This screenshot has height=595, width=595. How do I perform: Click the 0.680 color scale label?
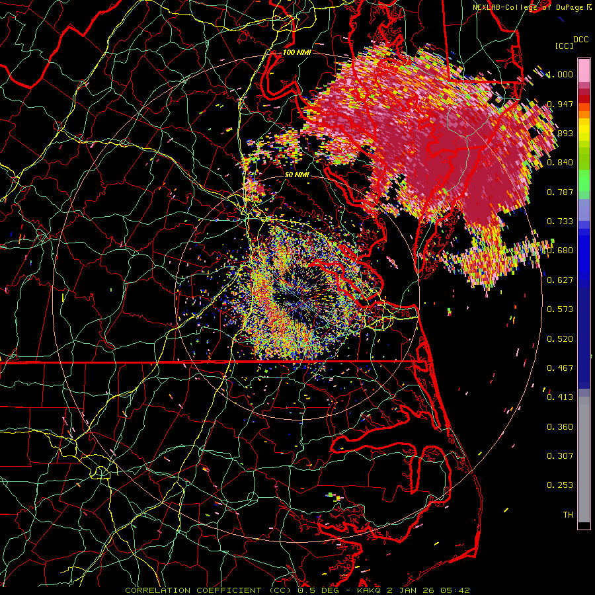click(560, 251)
